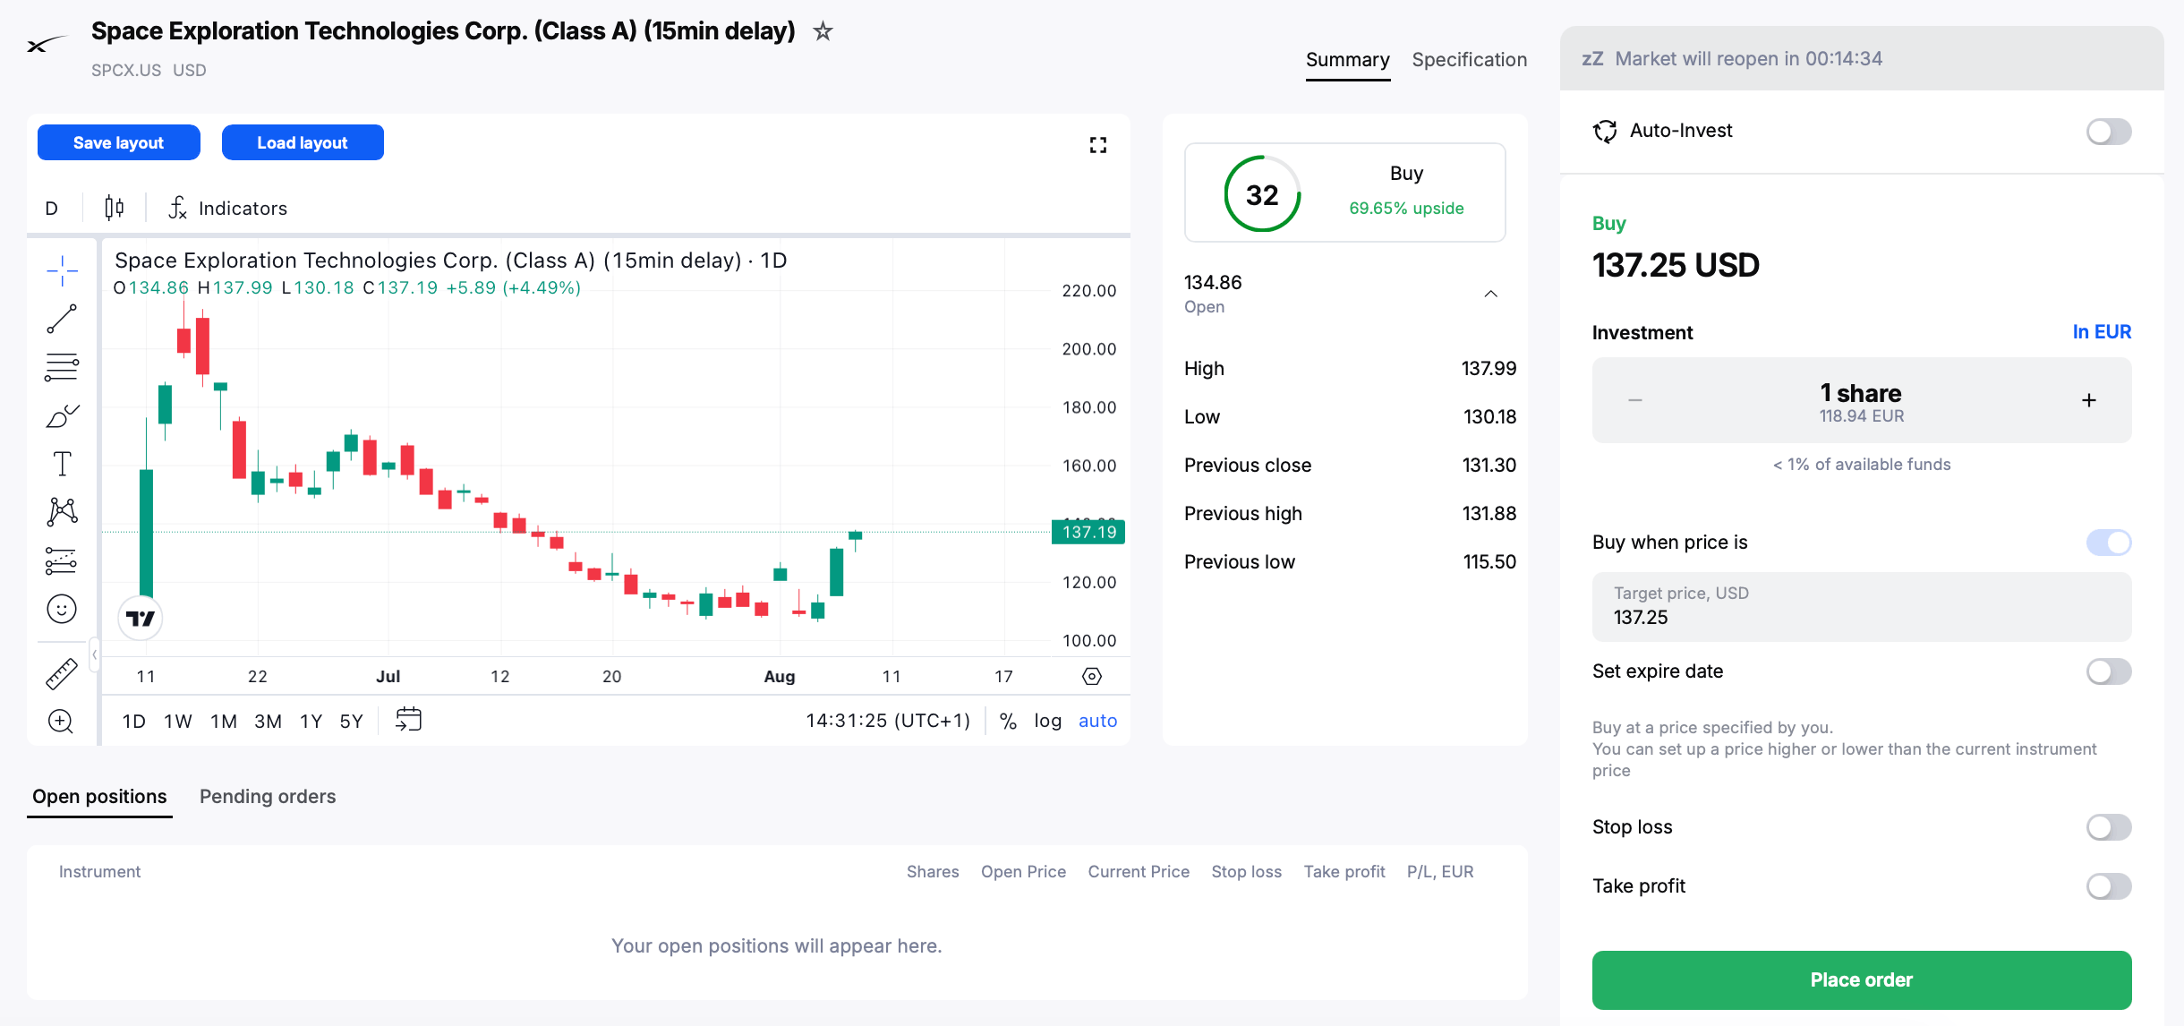Edit the Target price USD field
This screenshot has height=1026, width=2184.
pyautogui.click(x=1862, y=607)
